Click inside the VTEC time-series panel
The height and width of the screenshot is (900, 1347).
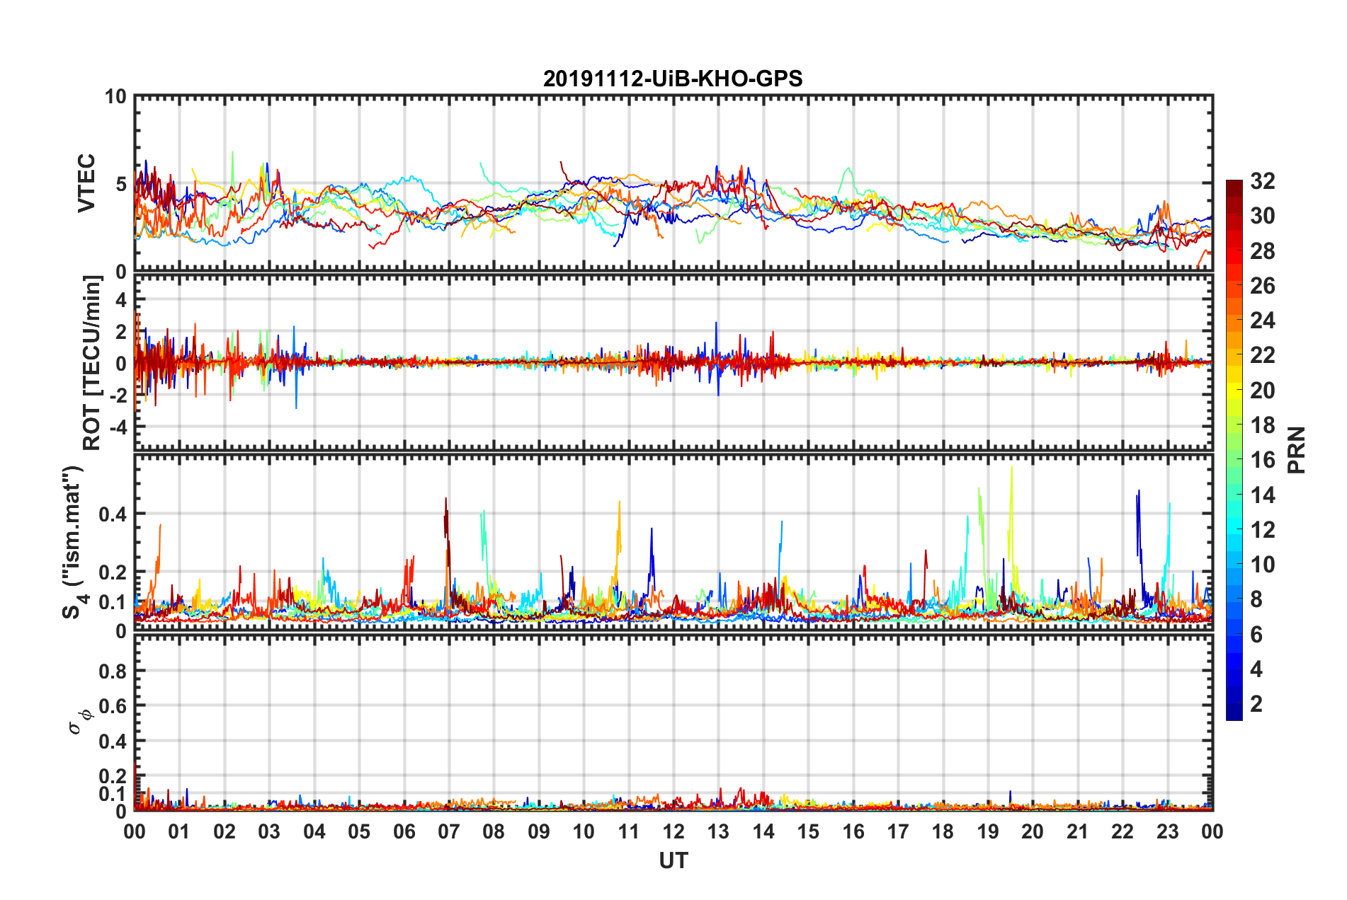pyautogui.click(x=673, y=183)
